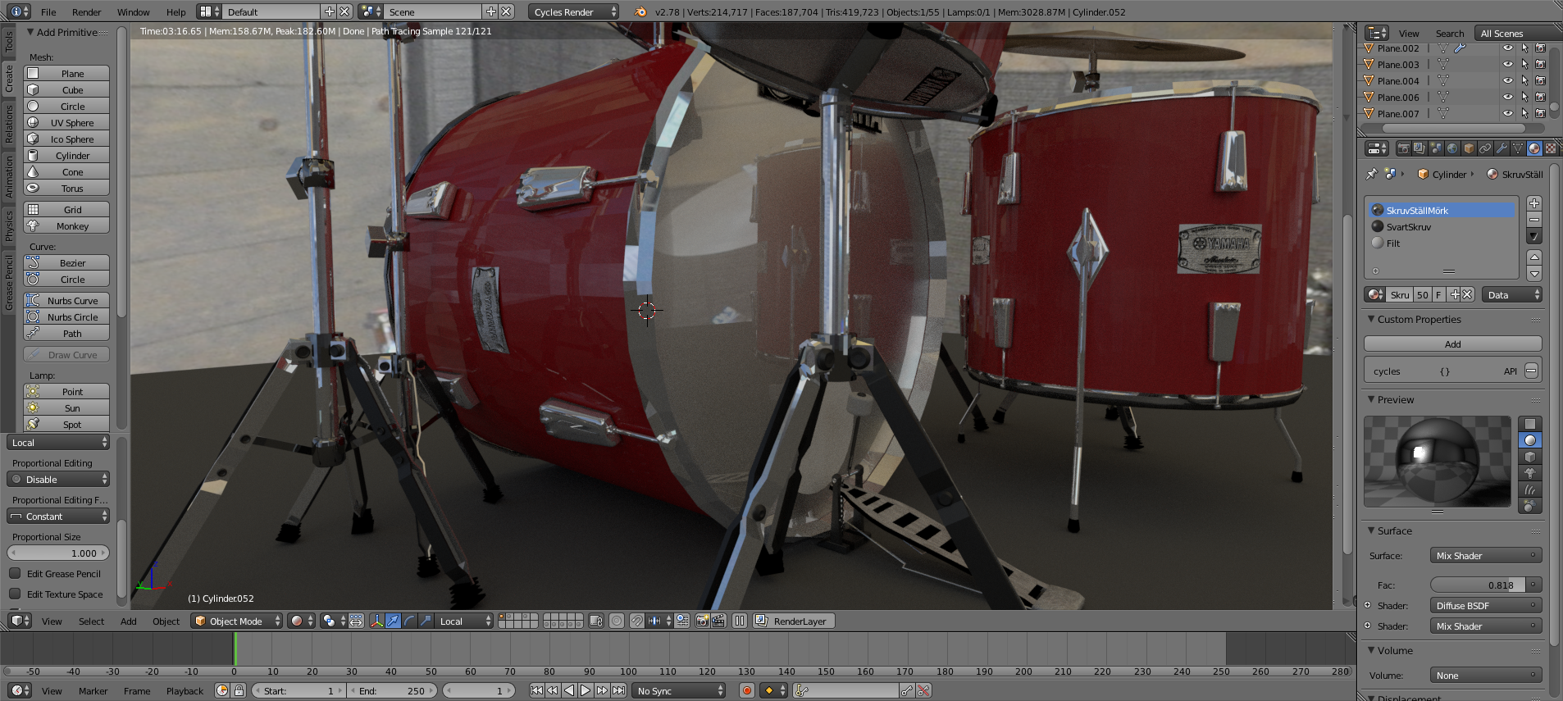Add a Torus mesh
Viewport: 1563px width, 701px height.
pyautogui.click(x=66, y=188)
